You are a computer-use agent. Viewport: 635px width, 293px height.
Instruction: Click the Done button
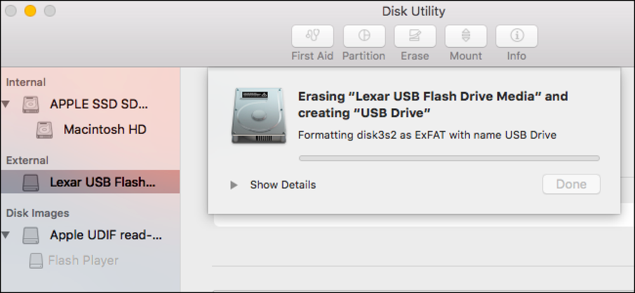[x=571, y=184]
